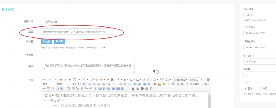The image size is (276, 108).
Task: Click the 描述 description text area
Action: pyautogui.click(x=88, y=68)
